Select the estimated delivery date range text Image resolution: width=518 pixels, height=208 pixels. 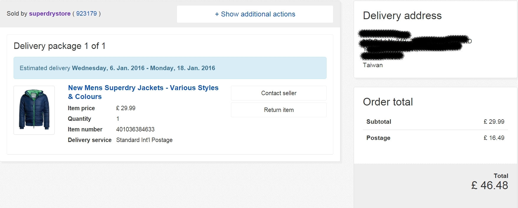click(144, 68)
